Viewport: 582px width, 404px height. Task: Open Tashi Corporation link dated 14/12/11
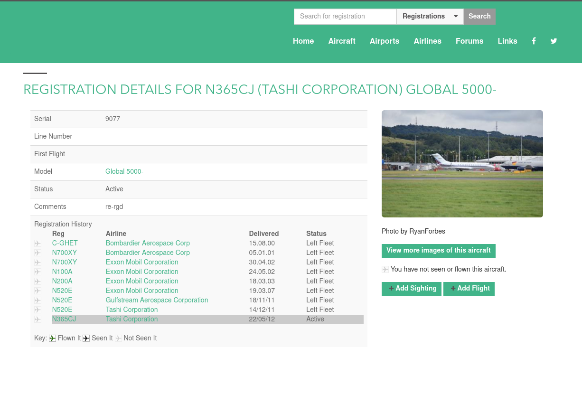[x=131, y=310]
